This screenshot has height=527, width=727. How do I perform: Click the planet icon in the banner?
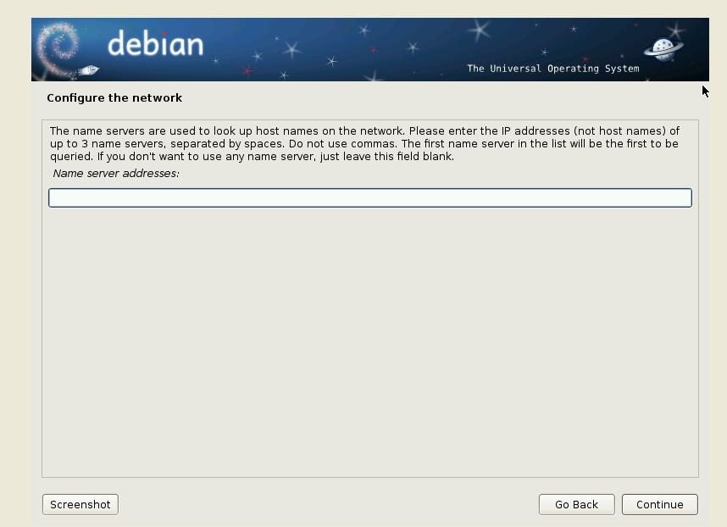pos(663,48)
